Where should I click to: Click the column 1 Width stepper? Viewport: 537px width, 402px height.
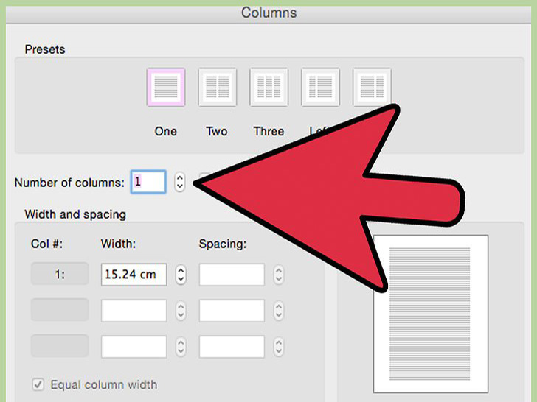coord(181,275)
